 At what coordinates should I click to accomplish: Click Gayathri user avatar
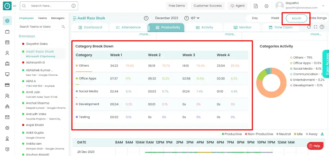(x=280, y=6)
